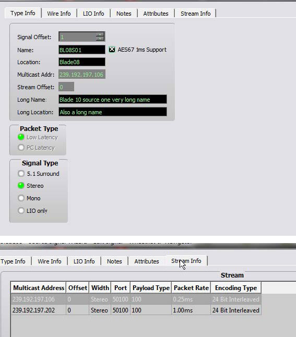
Task: Click the Multicast Address column header
Action: click(x=39, y=288)
